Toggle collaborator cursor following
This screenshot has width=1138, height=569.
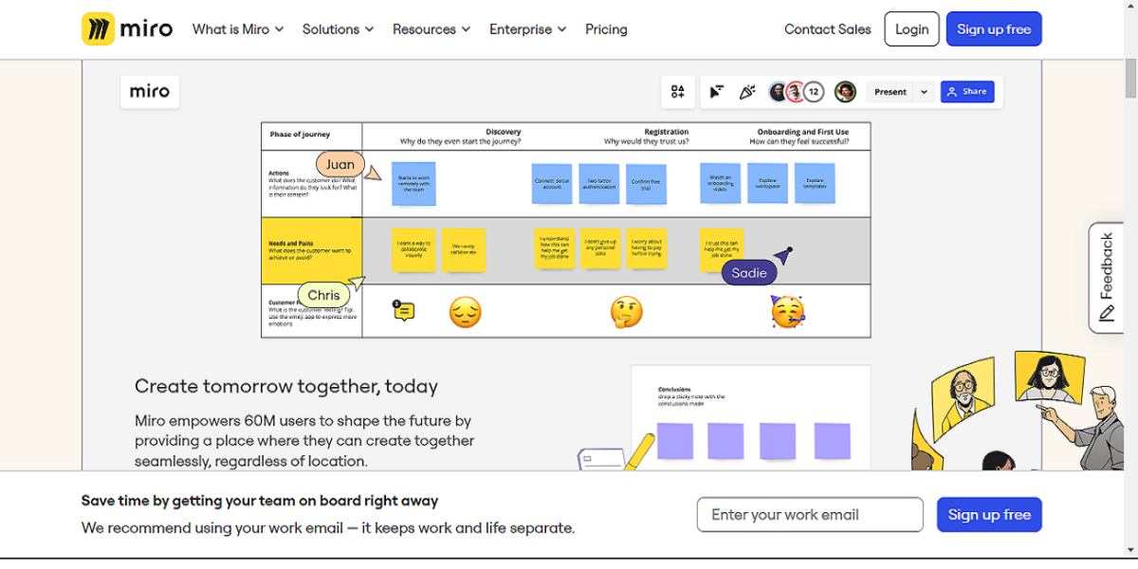tap(718, 91)
